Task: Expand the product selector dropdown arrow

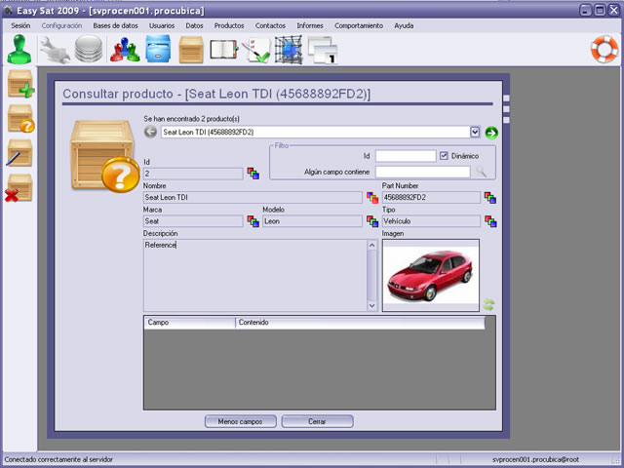Action: [x=475, y=133]
